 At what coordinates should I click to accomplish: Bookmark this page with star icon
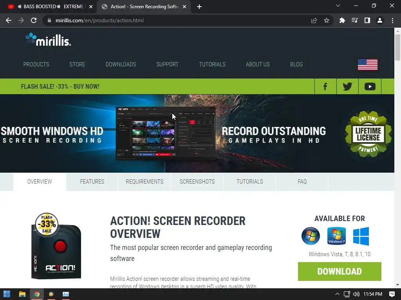326,20
